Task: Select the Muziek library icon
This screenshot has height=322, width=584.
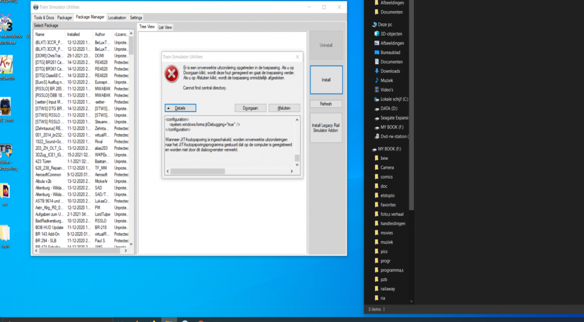Action: pyautogui.click(x=377, y=80)
